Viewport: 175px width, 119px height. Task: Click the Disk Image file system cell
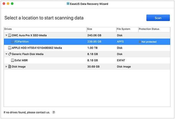click(x=124, y=67)
